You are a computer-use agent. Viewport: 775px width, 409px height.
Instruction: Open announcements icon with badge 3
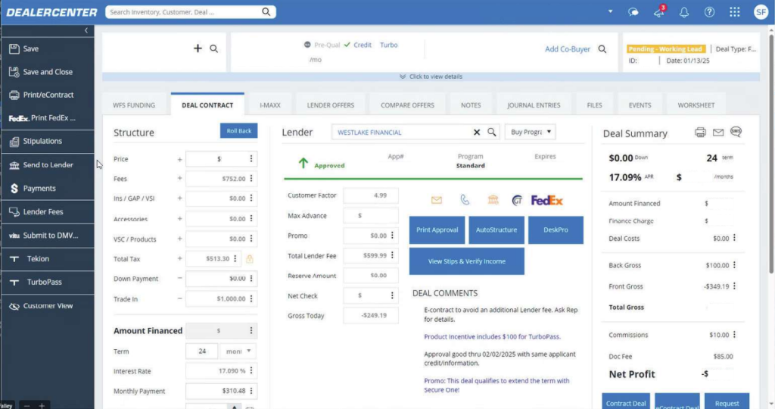click(659, 12)
